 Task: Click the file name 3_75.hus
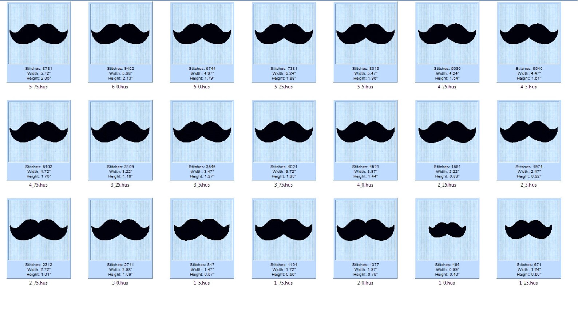284,185
